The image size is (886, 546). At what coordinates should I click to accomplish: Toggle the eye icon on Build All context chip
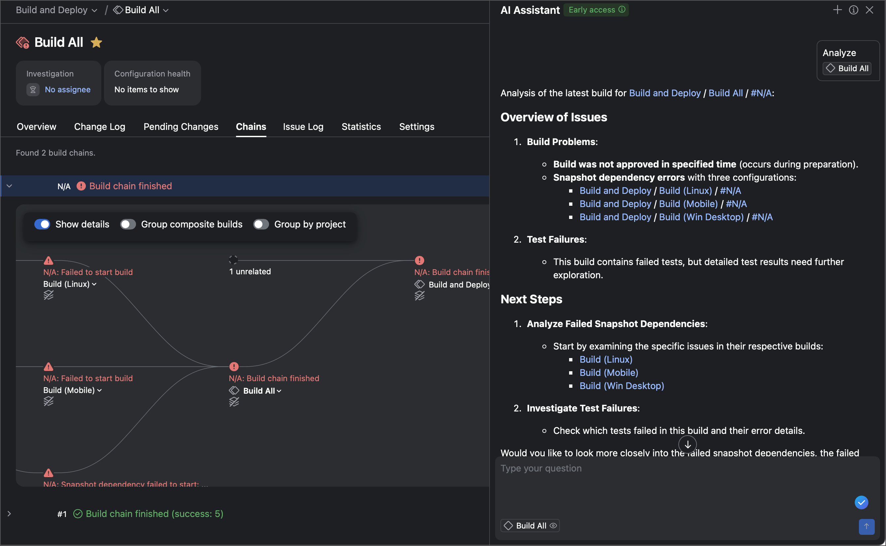point(553,526)
